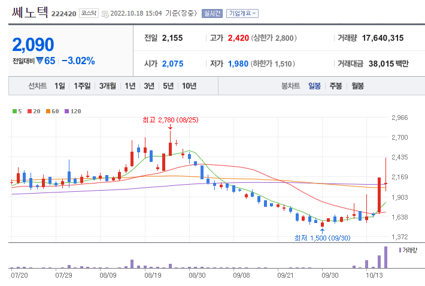Click the blue down-triangle change icon

40,61
